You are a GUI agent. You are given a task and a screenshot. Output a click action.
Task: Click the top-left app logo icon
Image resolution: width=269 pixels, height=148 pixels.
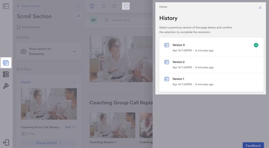pyautogui.click(x=6, y=6)
